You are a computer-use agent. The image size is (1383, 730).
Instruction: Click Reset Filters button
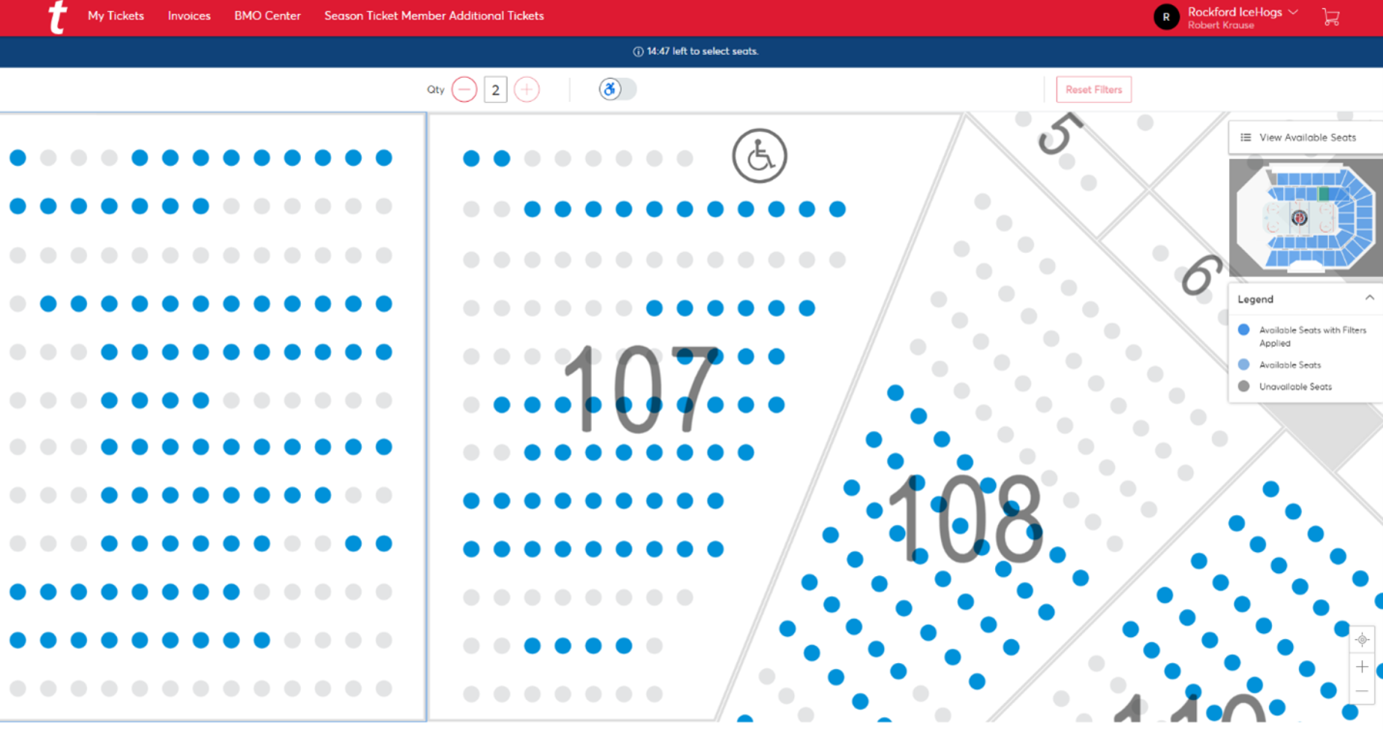[1094, 89]
